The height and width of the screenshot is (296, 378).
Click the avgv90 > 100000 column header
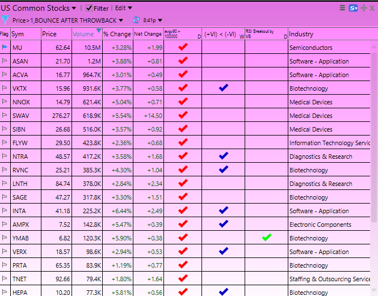[183, 34]
